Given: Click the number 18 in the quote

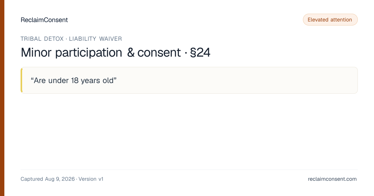Looking at the screenshot, I should (x=75, y=80).
